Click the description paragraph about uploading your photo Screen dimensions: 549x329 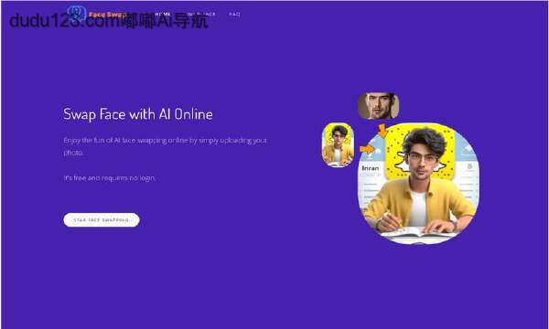tap(165, 146)
